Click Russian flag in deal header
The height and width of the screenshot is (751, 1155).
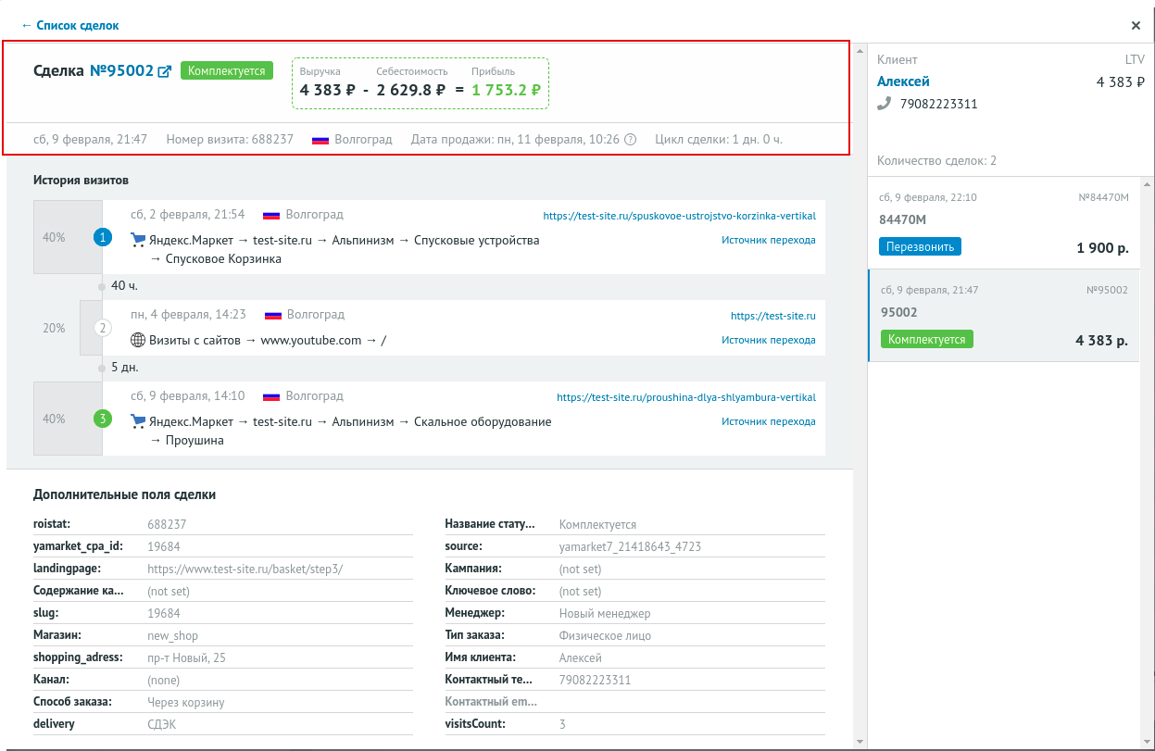[x=320, y=140]
